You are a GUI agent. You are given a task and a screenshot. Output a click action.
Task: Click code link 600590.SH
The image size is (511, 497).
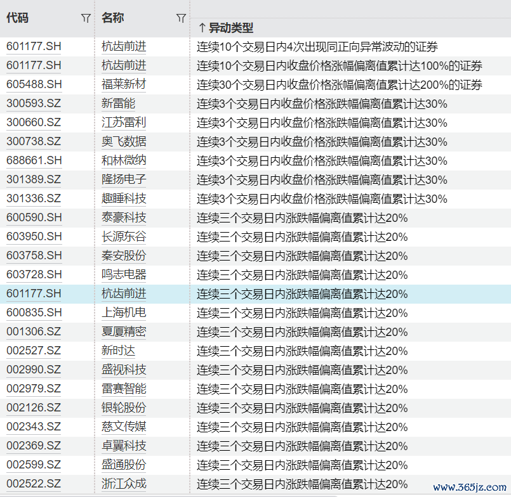pyautogui.click(x=34, y=217)
